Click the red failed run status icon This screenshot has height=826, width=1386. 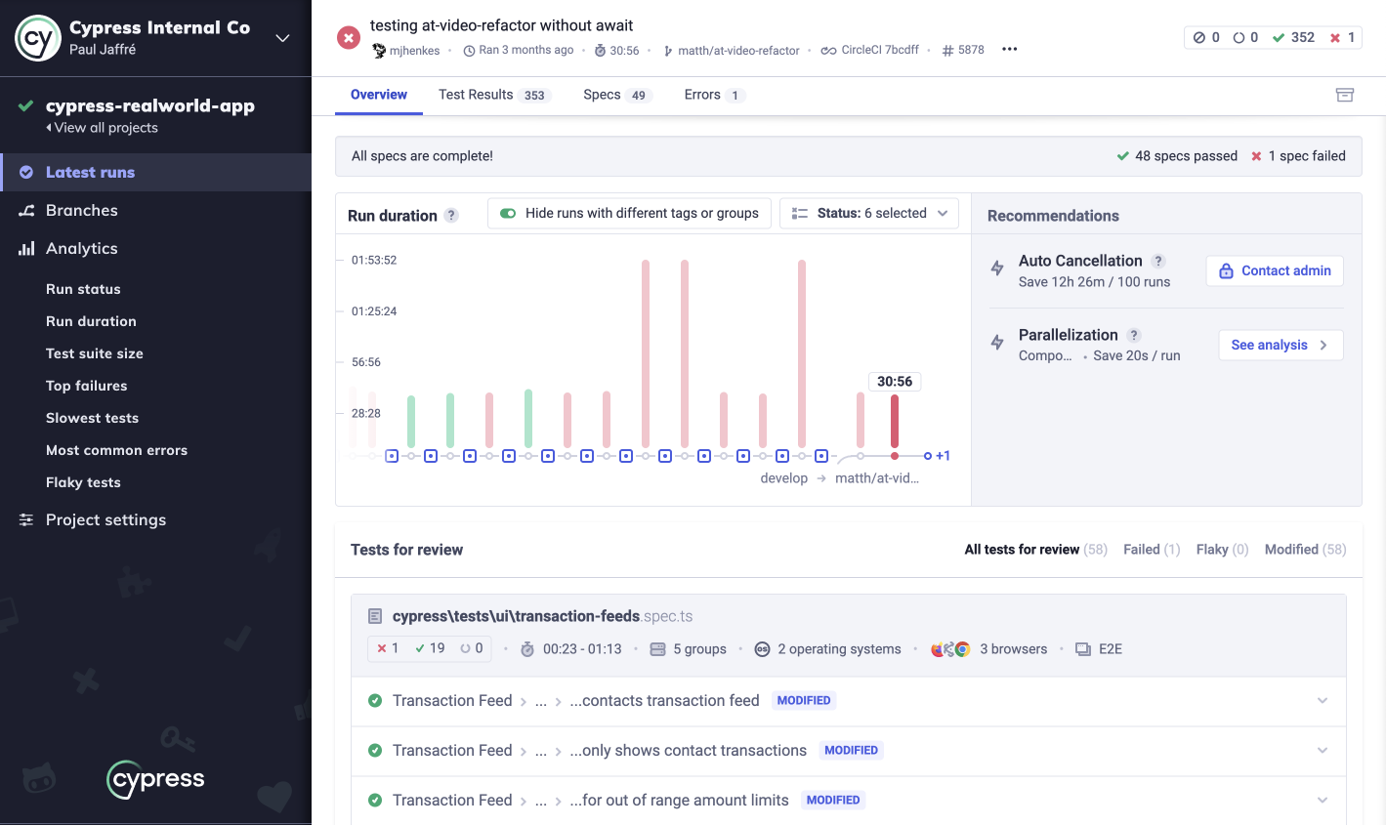point(349,38)
